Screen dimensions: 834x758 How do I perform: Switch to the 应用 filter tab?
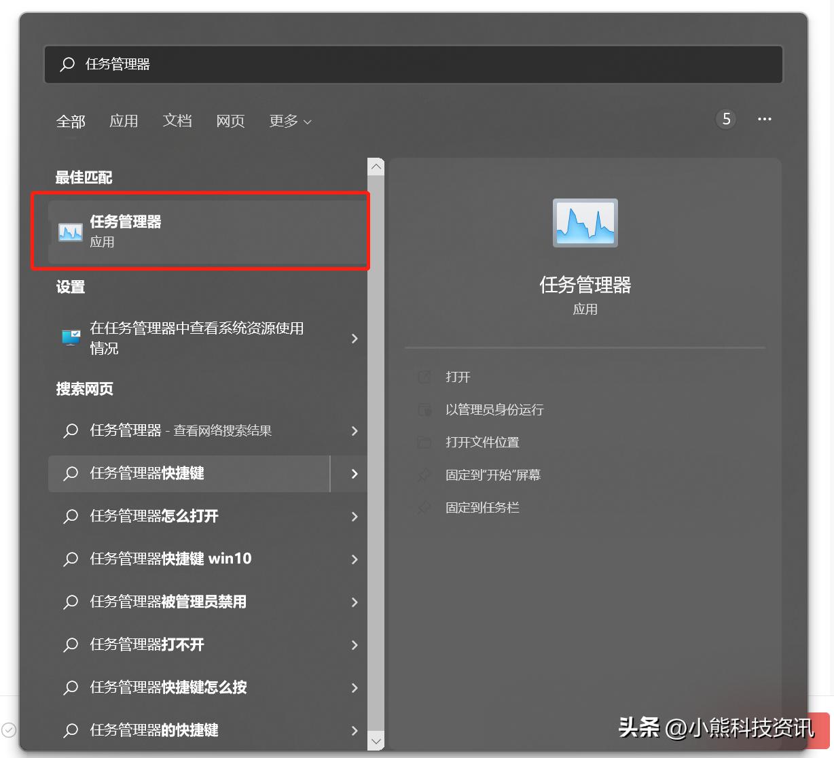[124, 121]
